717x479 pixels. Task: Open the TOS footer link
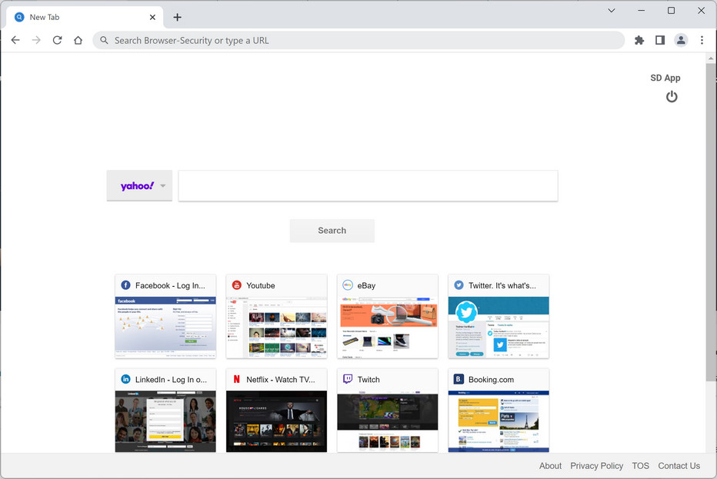pos(640,466)
